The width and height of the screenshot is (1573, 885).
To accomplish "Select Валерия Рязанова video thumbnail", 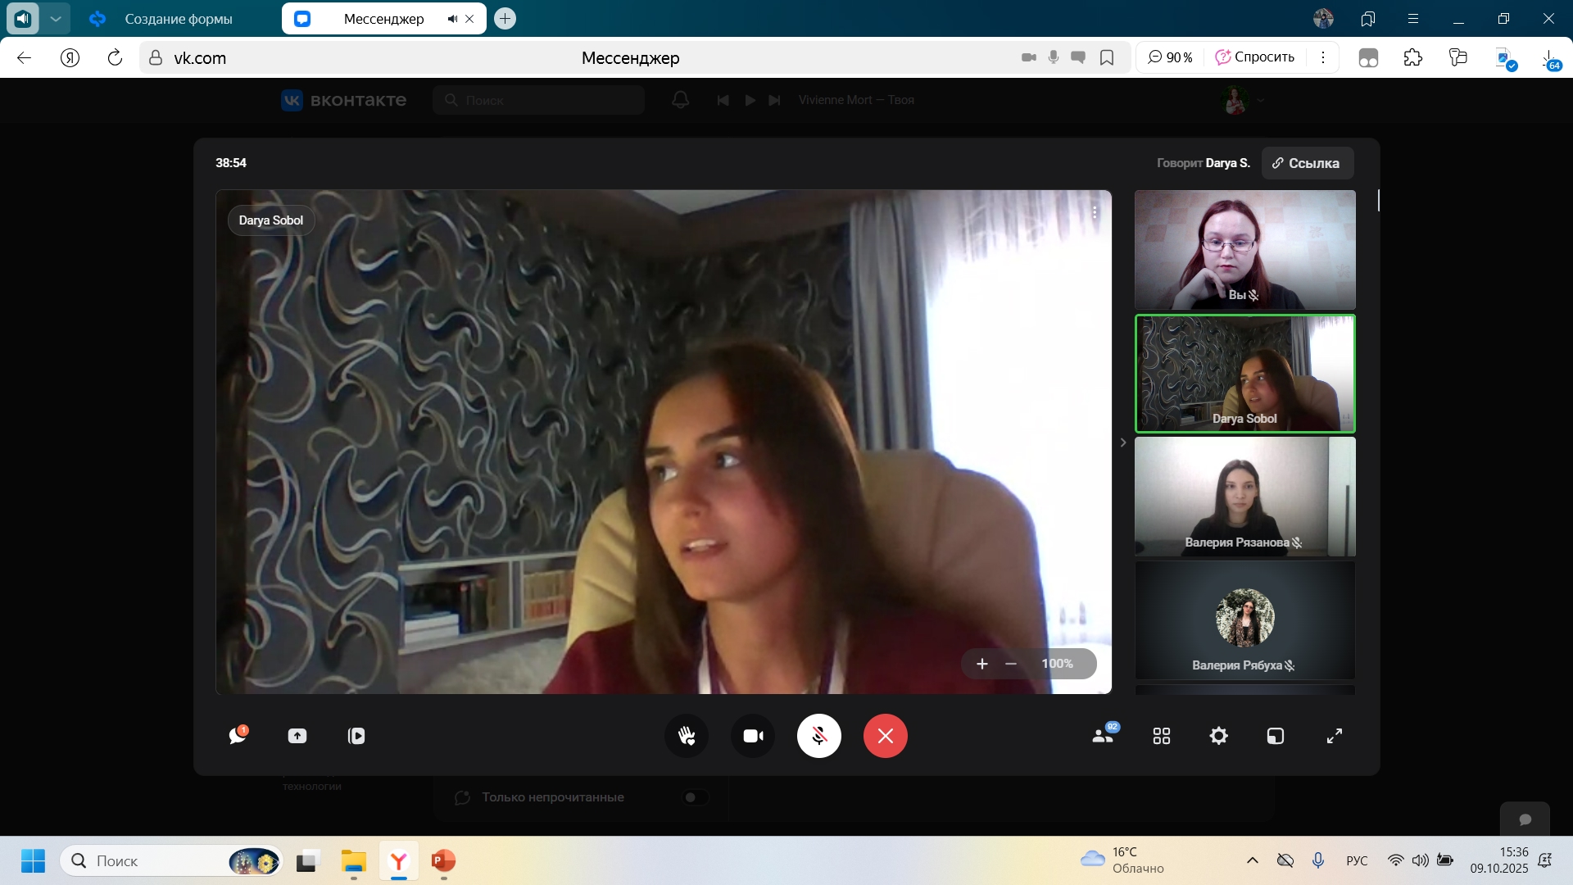I will coord(1244,497).
